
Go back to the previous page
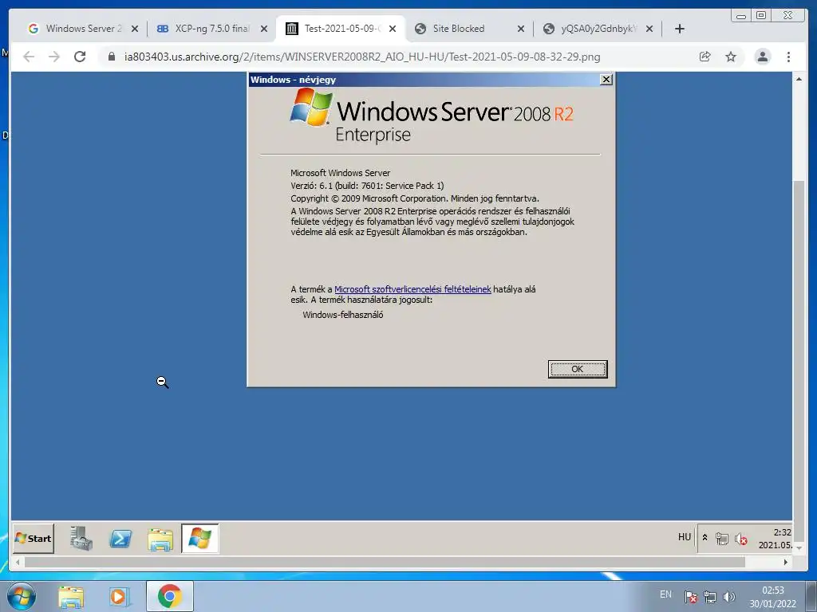click(29, 57)
